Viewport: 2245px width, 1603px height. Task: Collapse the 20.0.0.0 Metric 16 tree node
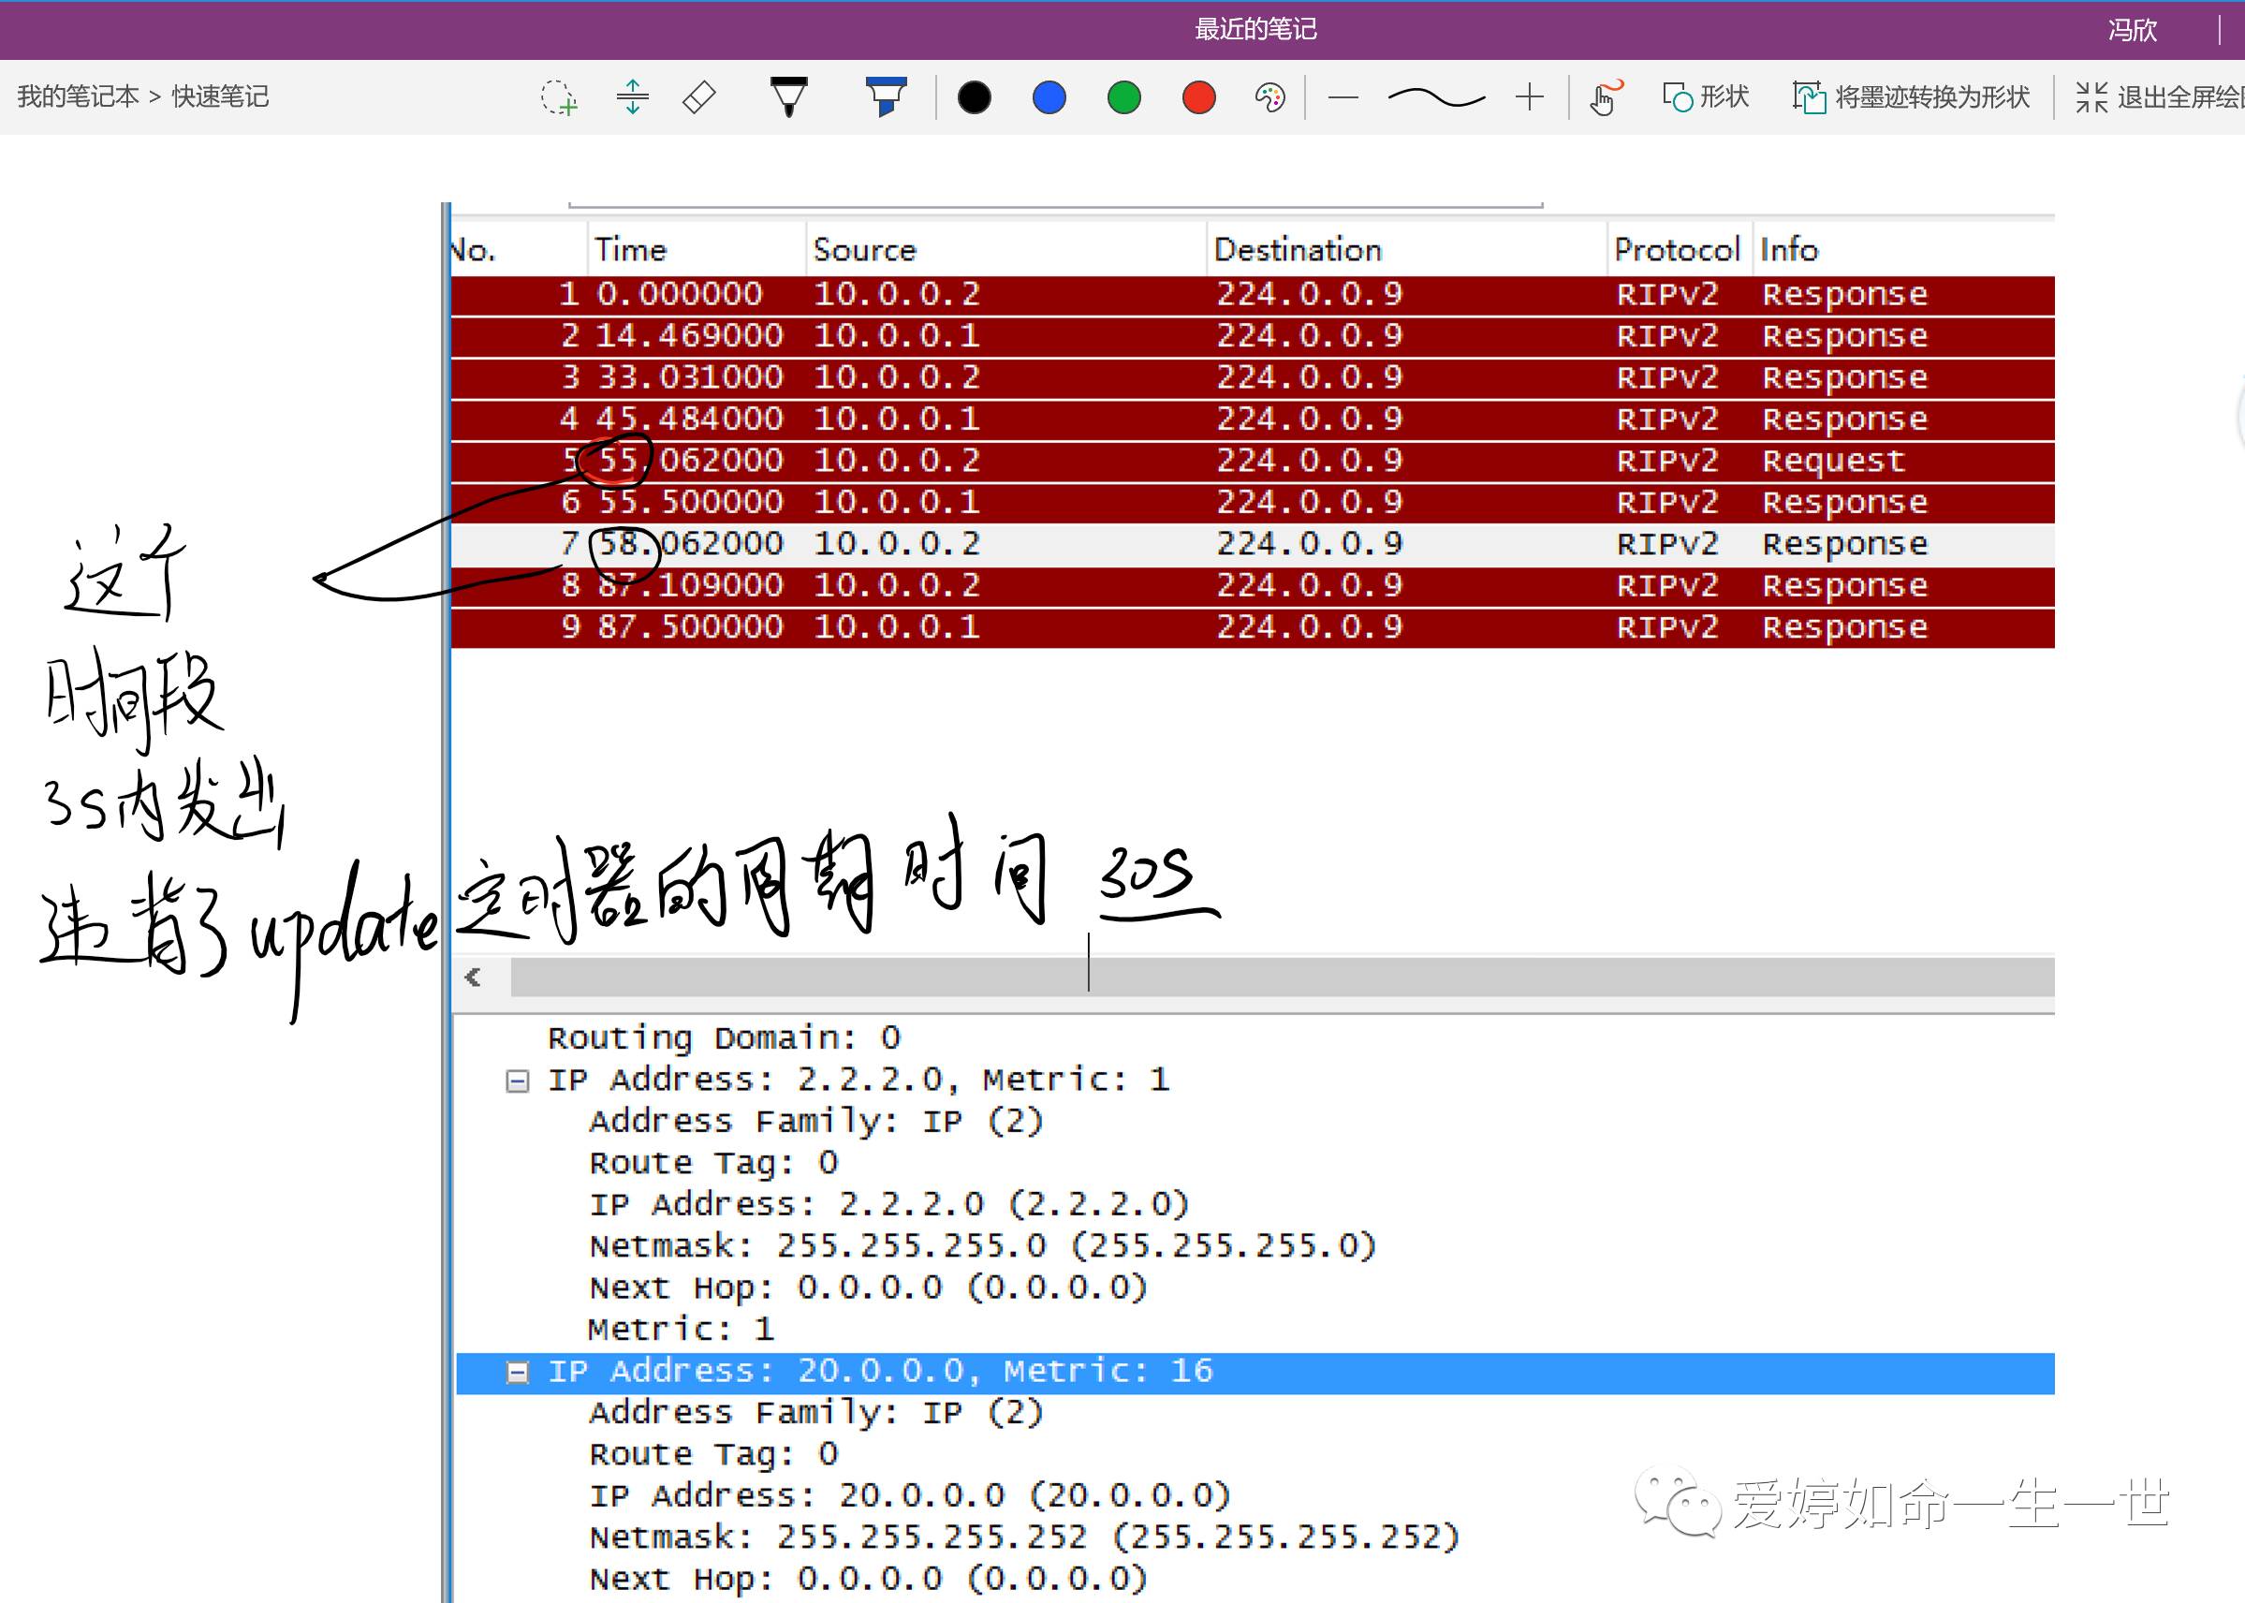point(517,1372)
